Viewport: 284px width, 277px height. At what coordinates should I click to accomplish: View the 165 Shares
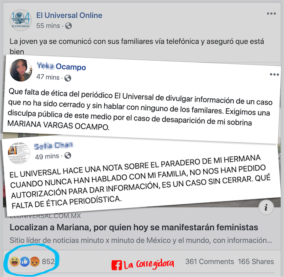tap(256, 262)
